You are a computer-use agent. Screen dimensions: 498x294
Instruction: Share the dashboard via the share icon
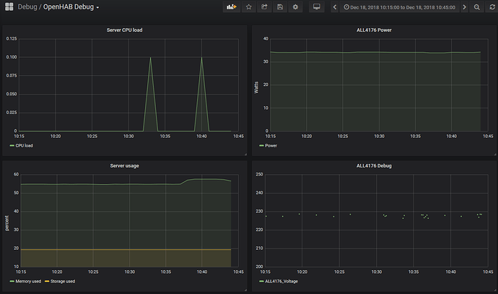264,7
